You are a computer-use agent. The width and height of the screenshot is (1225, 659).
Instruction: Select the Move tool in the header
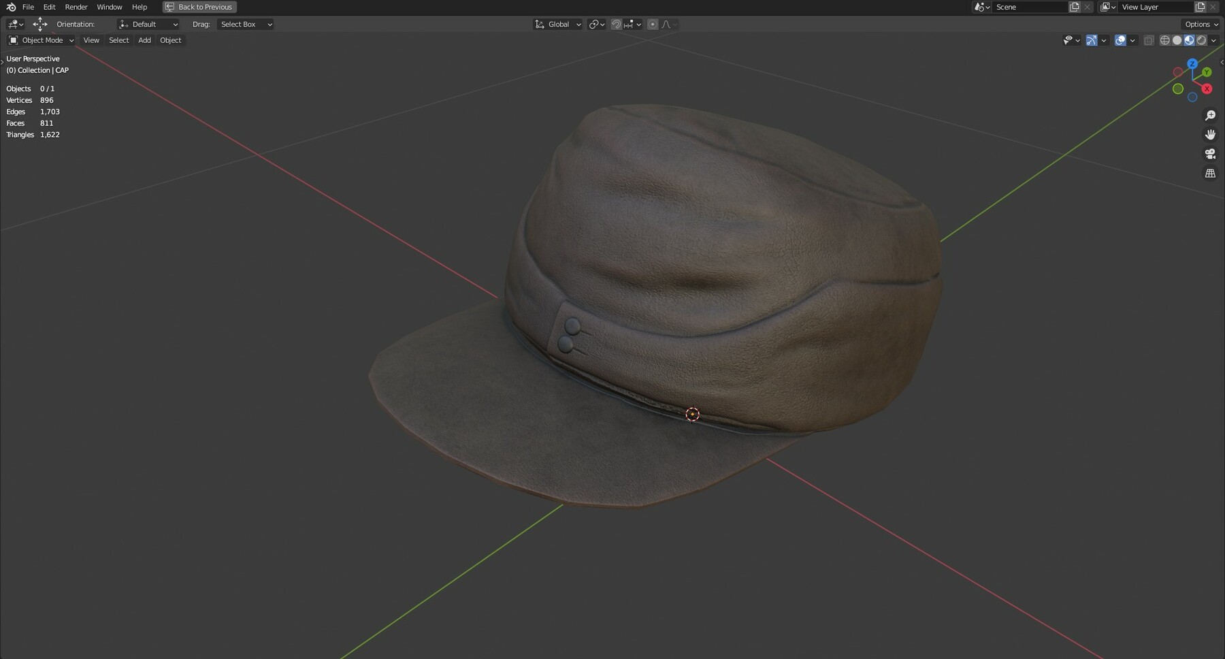(39, 24)
